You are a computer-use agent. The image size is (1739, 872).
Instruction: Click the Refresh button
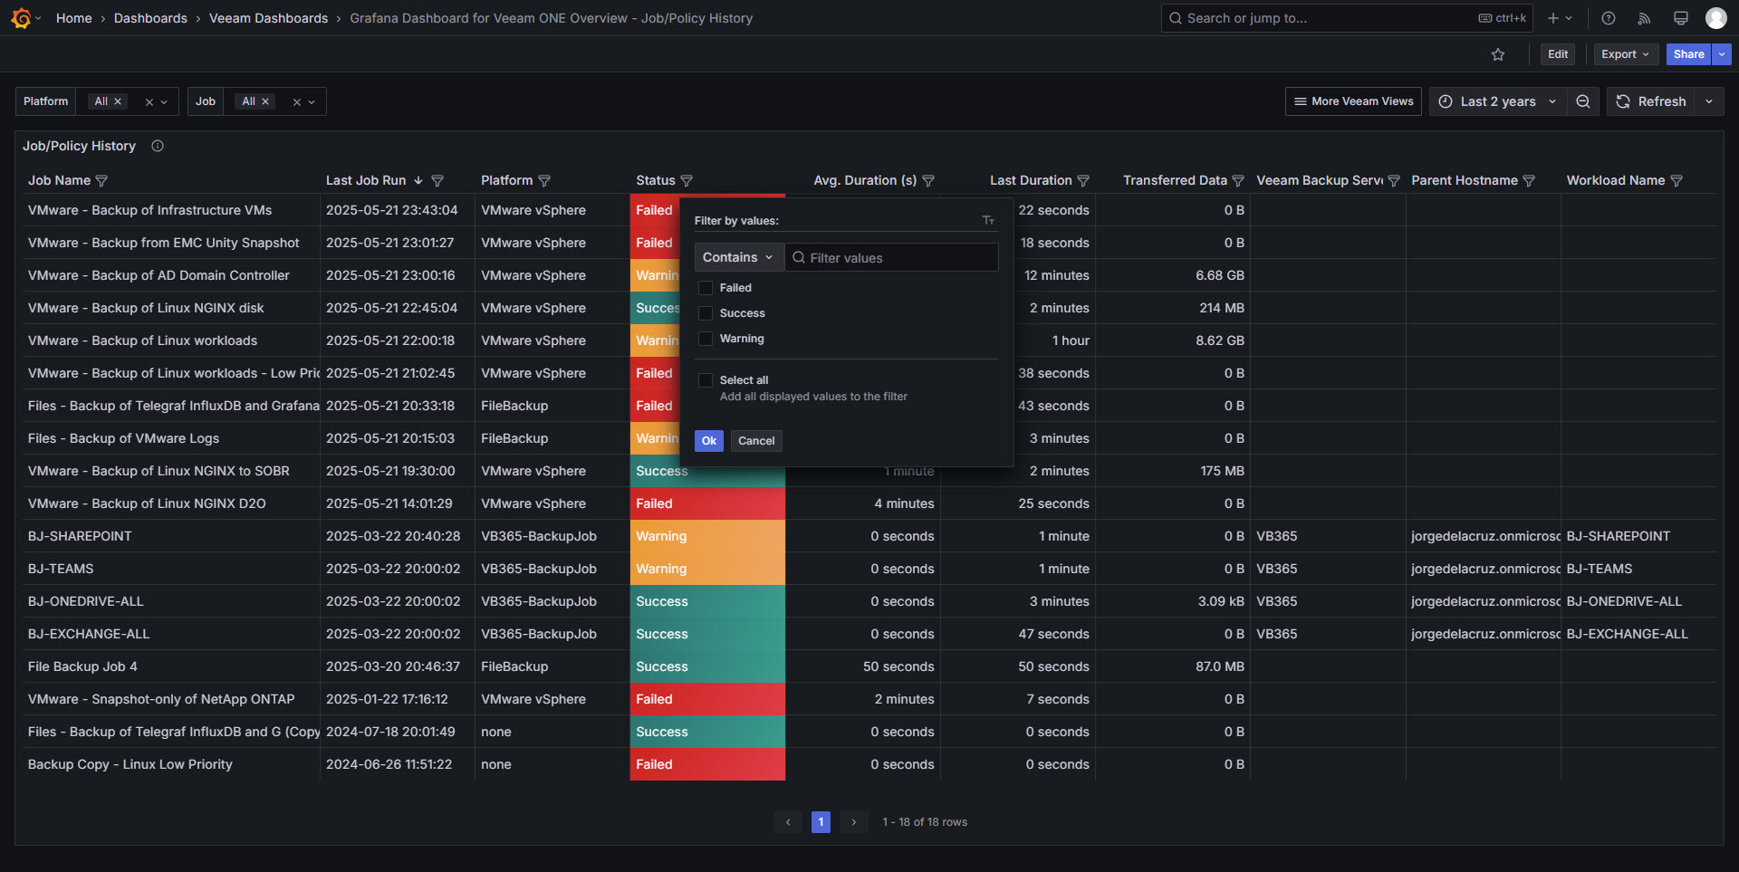[x=1651, y=101]
